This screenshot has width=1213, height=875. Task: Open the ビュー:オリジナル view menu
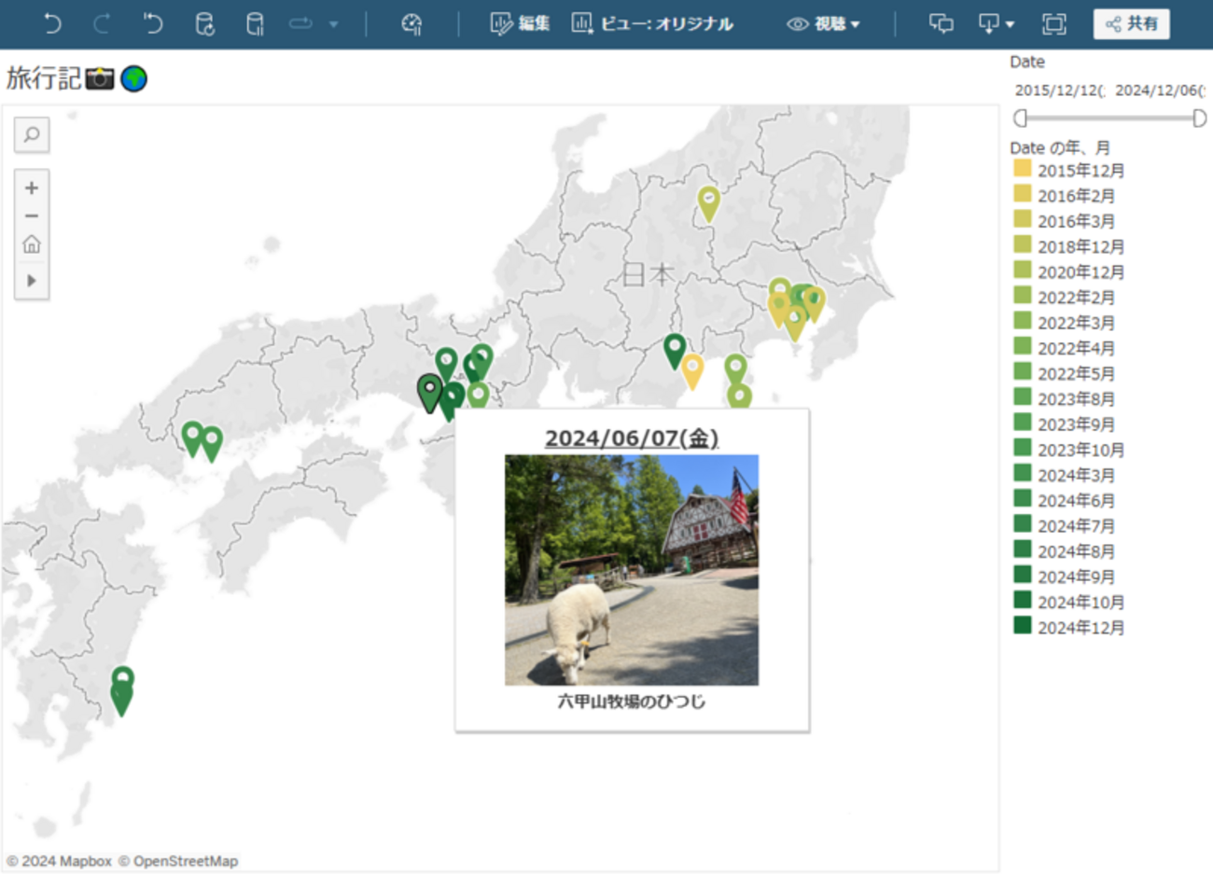(652, 23)
